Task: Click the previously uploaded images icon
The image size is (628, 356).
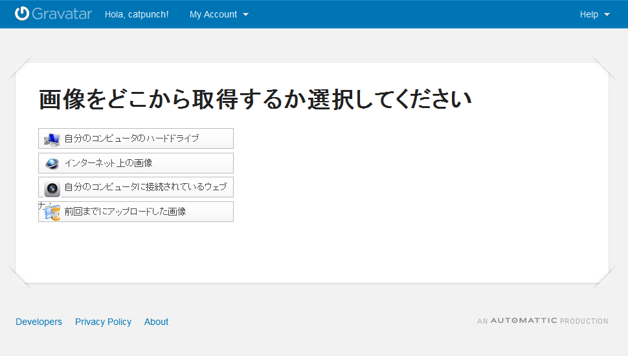Action: (x=53, y=212)
